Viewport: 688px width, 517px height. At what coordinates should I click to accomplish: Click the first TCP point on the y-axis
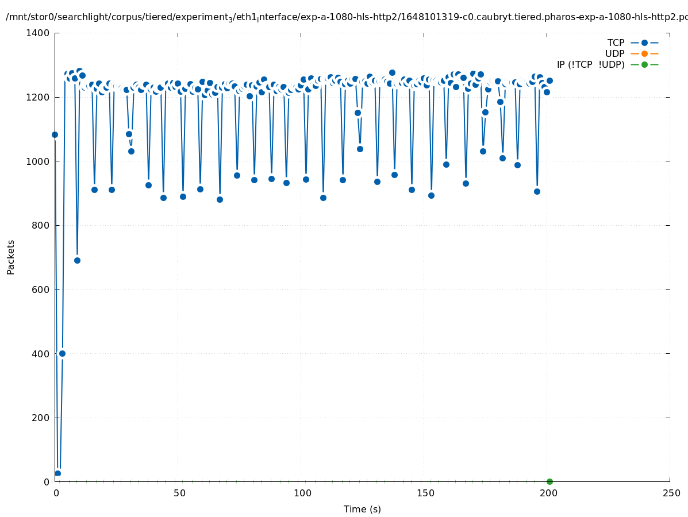[x=55, y=134]
